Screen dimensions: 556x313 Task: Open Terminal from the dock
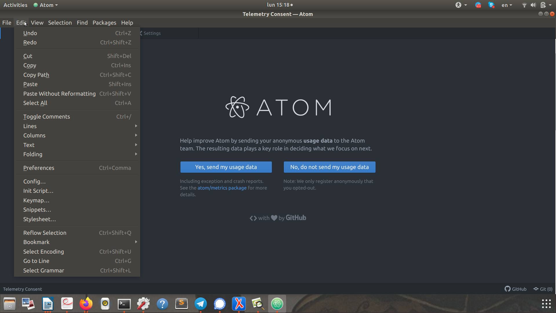124,304
